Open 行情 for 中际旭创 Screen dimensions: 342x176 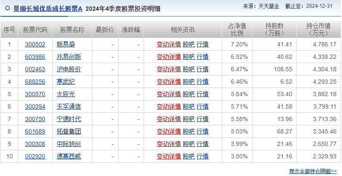coord(203,144)
